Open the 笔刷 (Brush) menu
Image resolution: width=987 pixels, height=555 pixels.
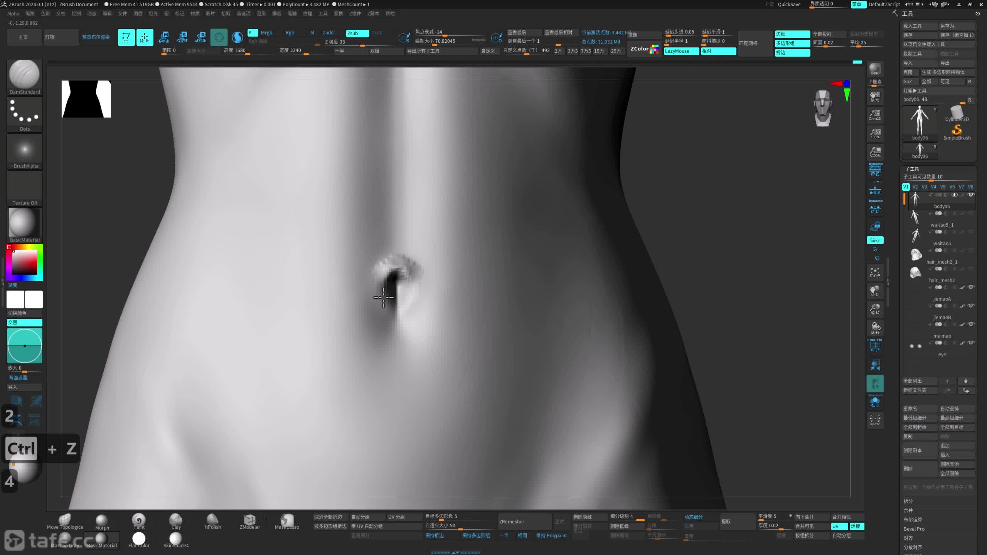(x=30, y=13)
